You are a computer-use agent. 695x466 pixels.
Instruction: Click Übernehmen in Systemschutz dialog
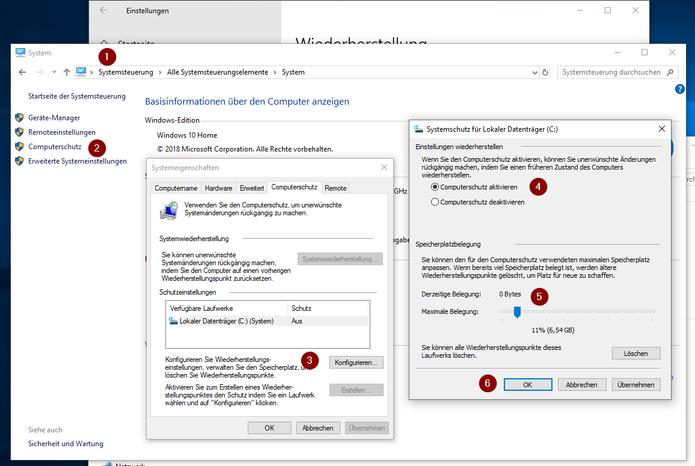click(635, 384)
